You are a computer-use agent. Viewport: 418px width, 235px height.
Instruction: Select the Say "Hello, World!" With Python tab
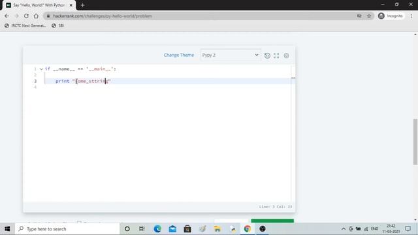point(39,5)
